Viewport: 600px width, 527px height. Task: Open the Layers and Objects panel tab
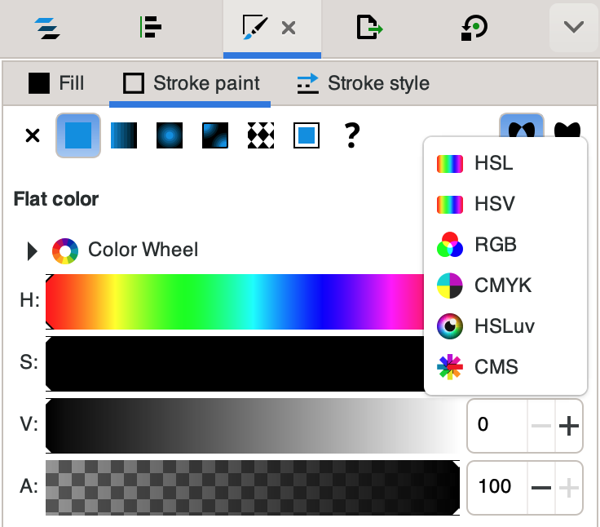[49, 28]
